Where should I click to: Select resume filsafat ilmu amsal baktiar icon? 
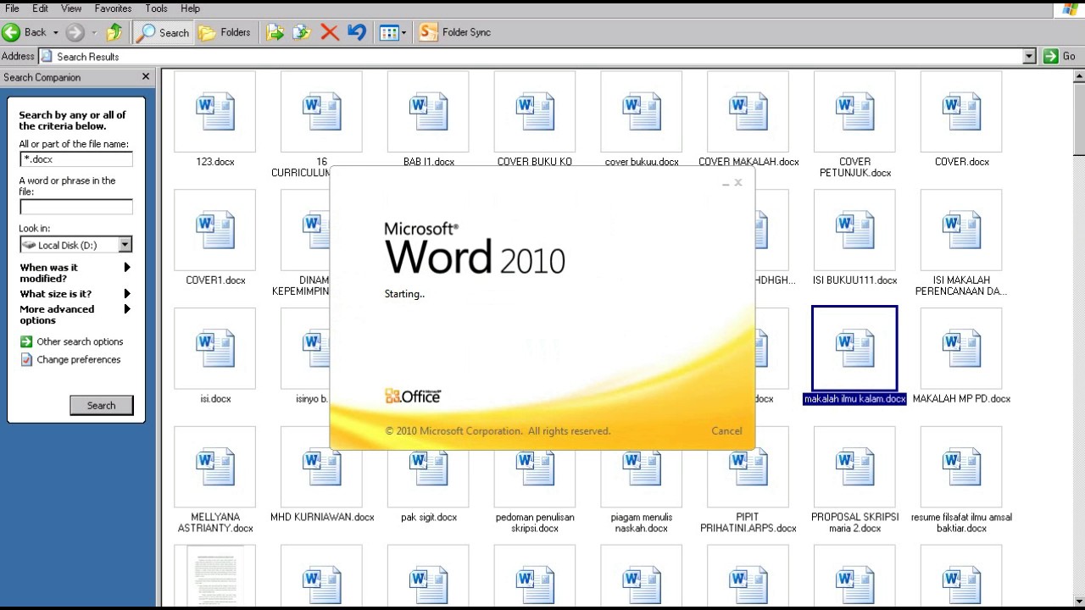point(961,468)
